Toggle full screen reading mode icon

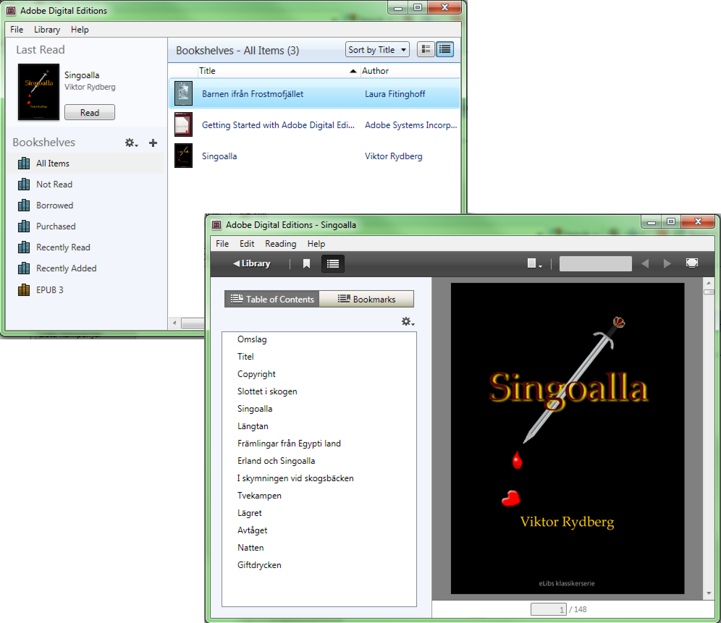[692, 263]
